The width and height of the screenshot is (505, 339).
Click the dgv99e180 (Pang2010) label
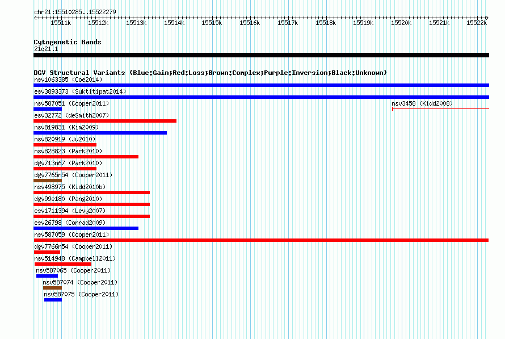[68, 199]
